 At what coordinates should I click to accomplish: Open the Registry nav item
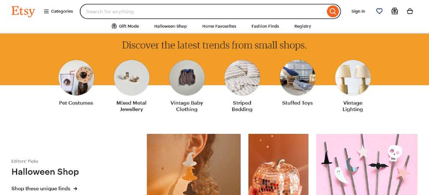click(x=302, y=26)
